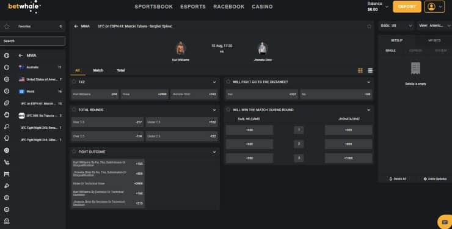Add this fight to favorites via header star
The height and width of the screenshot is (229, 452).
click(369, 26)
